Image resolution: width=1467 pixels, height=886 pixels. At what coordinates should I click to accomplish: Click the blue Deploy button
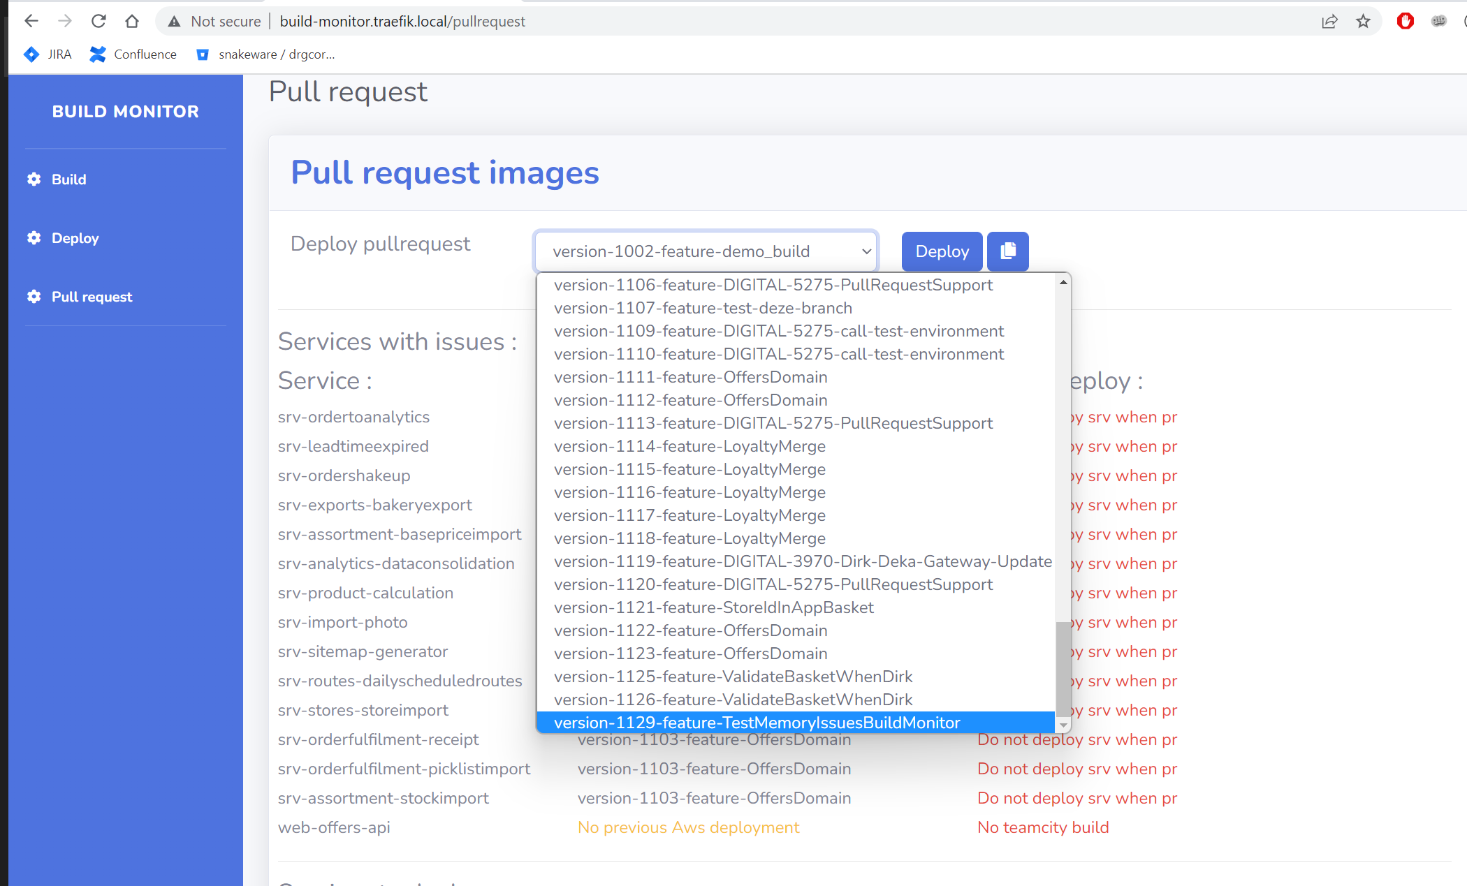942,251
